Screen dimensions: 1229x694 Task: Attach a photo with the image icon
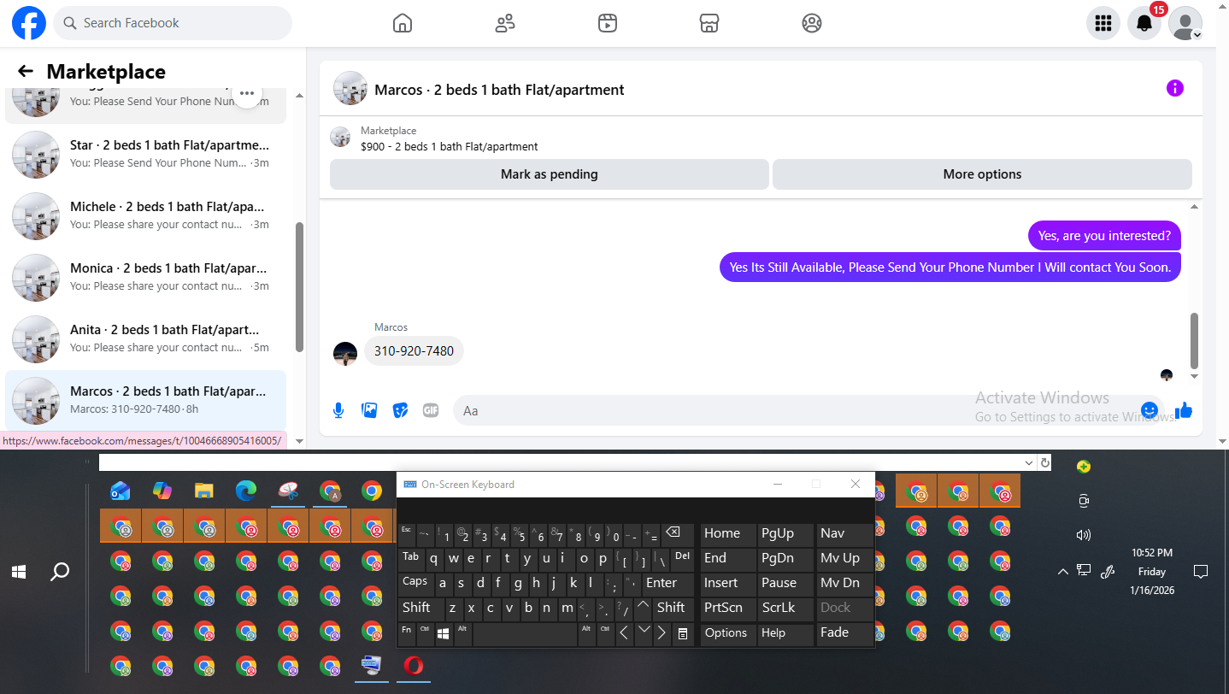click(x=369, y=410)
